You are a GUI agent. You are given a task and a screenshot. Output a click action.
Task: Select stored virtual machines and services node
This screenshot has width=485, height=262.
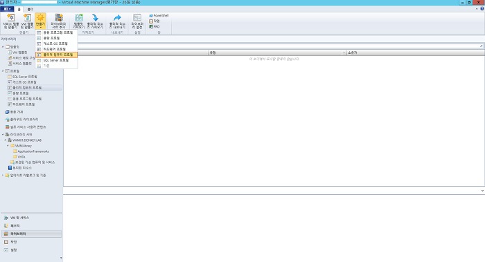tap(33, 162)
